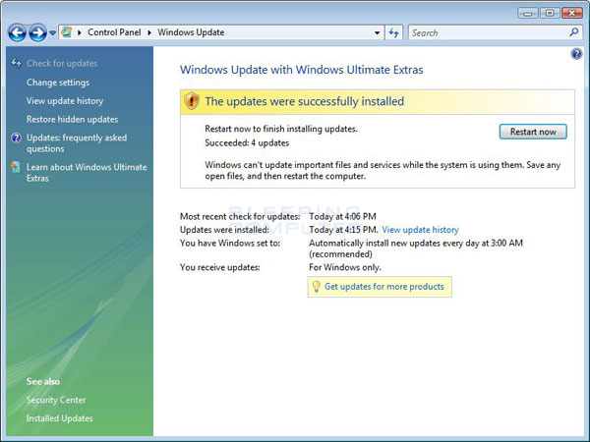Open Learn about Windows Ultimate Extras
The height and width of the screenshot is (442, 590).
pos(87,173)
